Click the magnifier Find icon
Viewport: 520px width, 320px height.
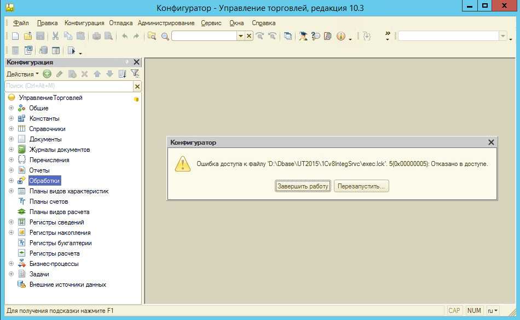(165, 36)
